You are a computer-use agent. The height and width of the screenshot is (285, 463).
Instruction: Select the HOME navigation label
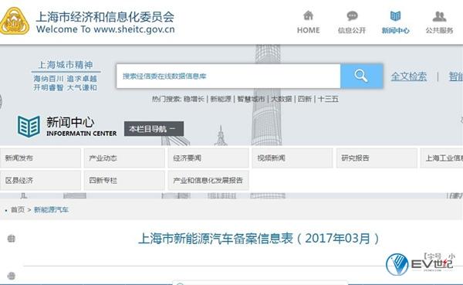click(308, 30)
